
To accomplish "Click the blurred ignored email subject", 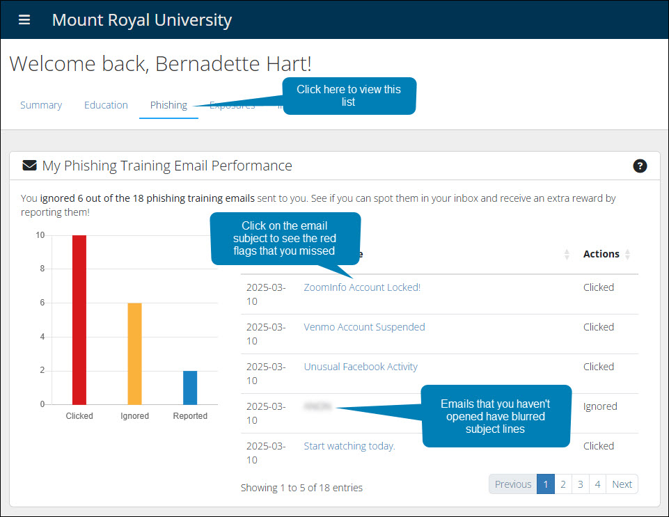I will [318, 406].
